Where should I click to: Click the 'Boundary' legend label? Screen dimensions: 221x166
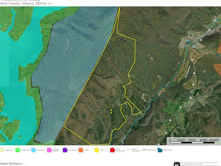click(9, 150)
